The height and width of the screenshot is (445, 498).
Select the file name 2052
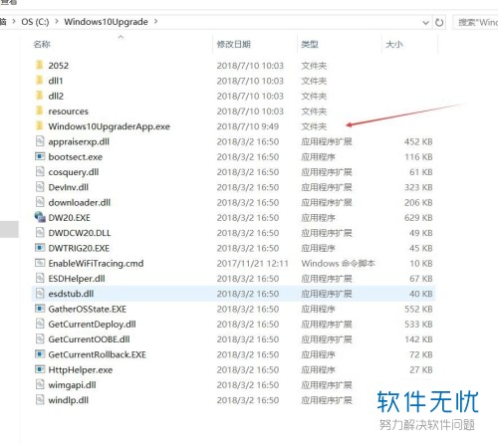(59, 66)
